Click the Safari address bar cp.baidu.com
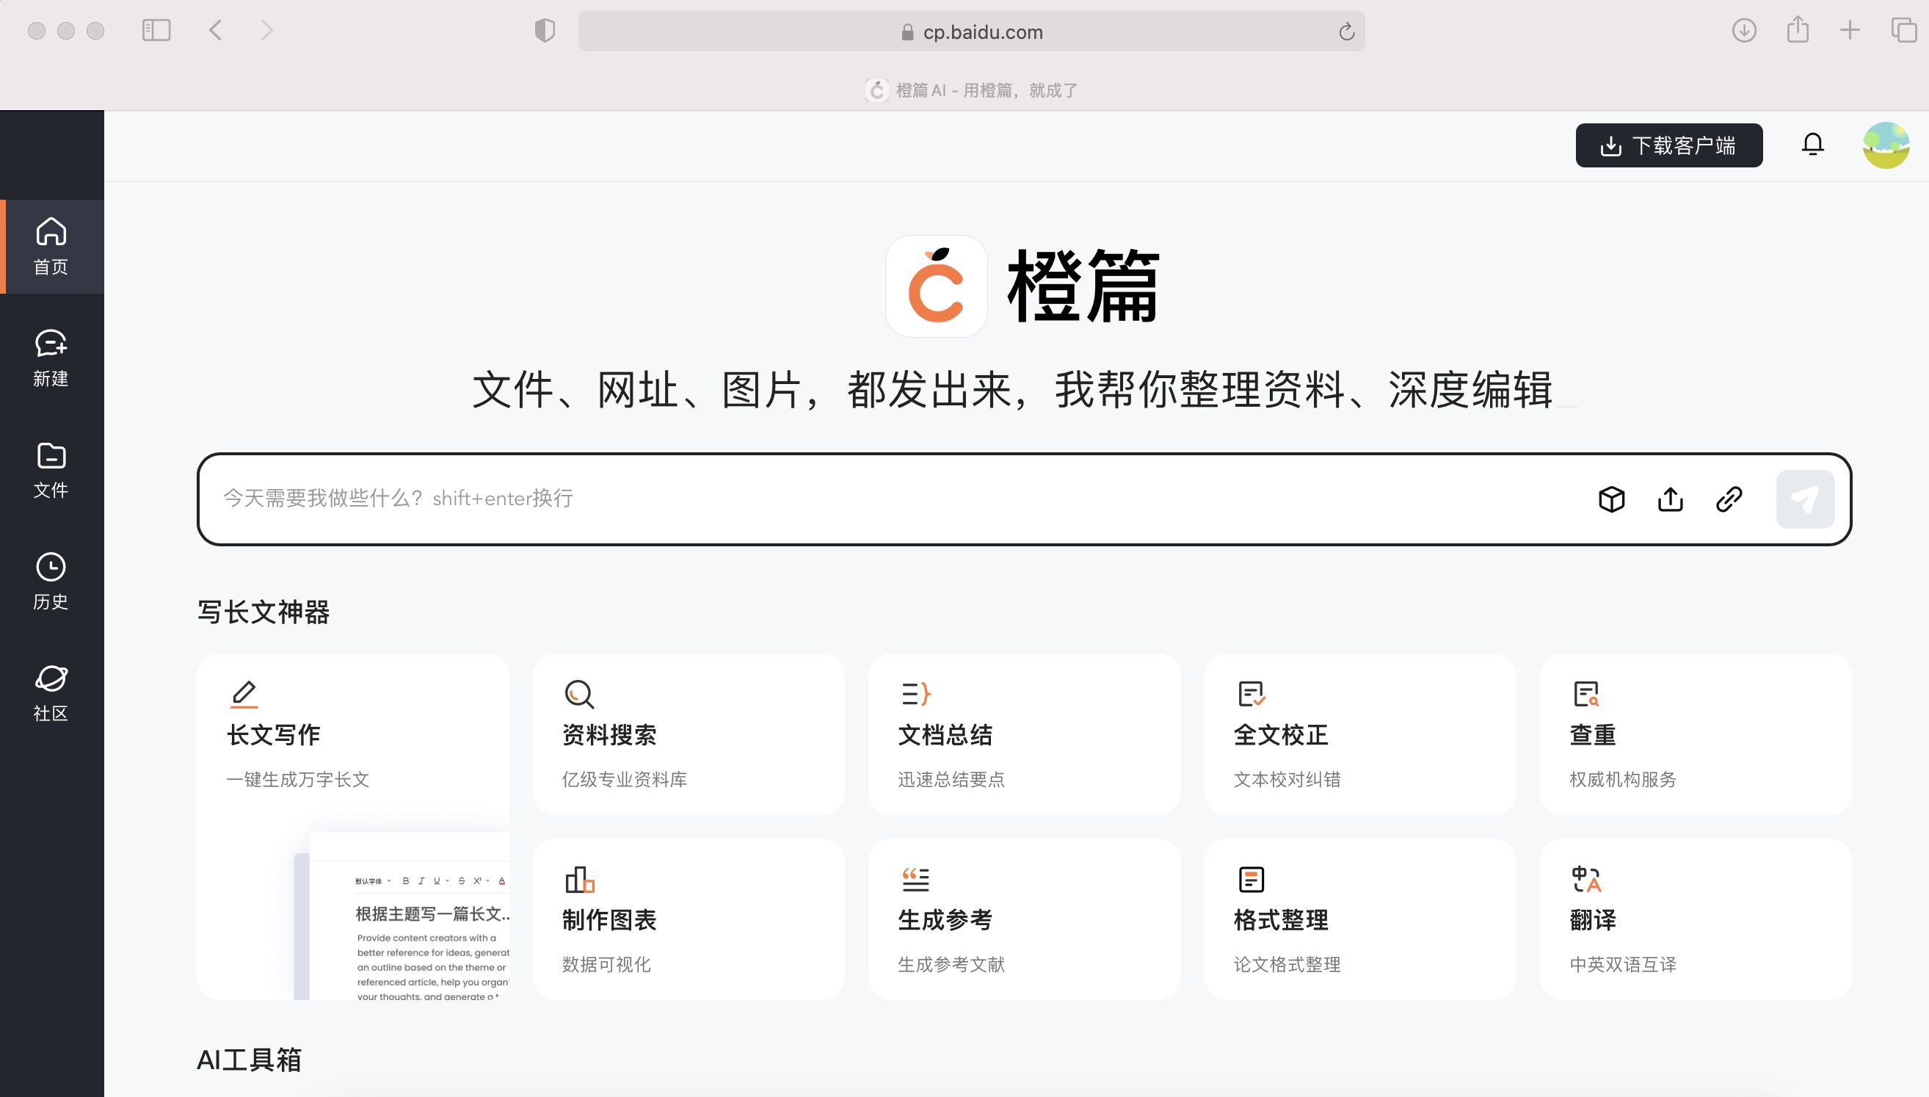 coord(971,32)
